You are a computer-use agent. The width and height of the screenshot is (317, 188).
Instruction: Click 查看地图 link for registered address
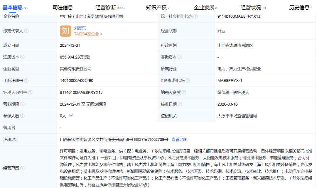point(179,140)
